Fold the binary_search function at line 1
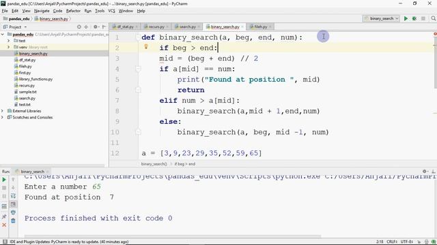The width and height of the screenshot is (437, 245). click(x=138, y=37)
